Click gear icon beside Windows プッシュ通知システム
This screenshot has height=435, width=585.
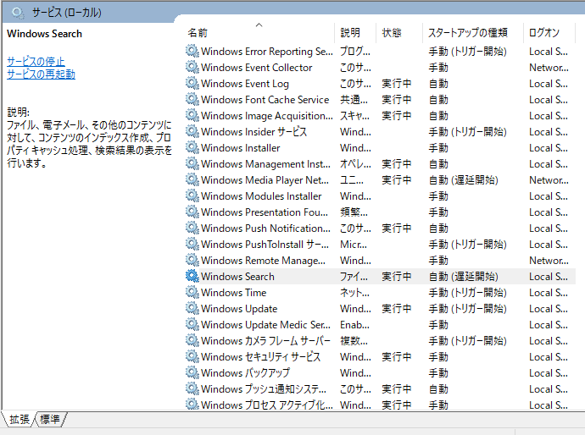[x=192, y=388]
